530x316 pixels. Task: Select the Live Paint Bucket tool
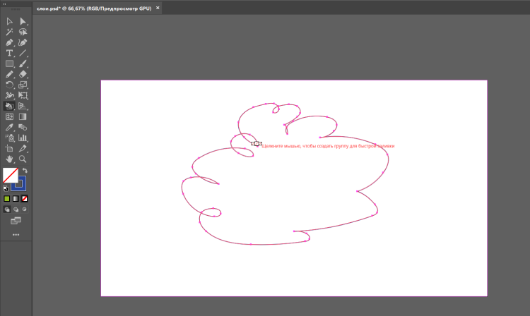pyautogui.click(x=9, y=106)
